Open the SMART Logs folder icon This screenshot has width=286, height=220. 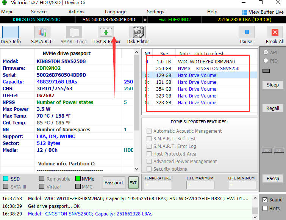pos(74,32)
